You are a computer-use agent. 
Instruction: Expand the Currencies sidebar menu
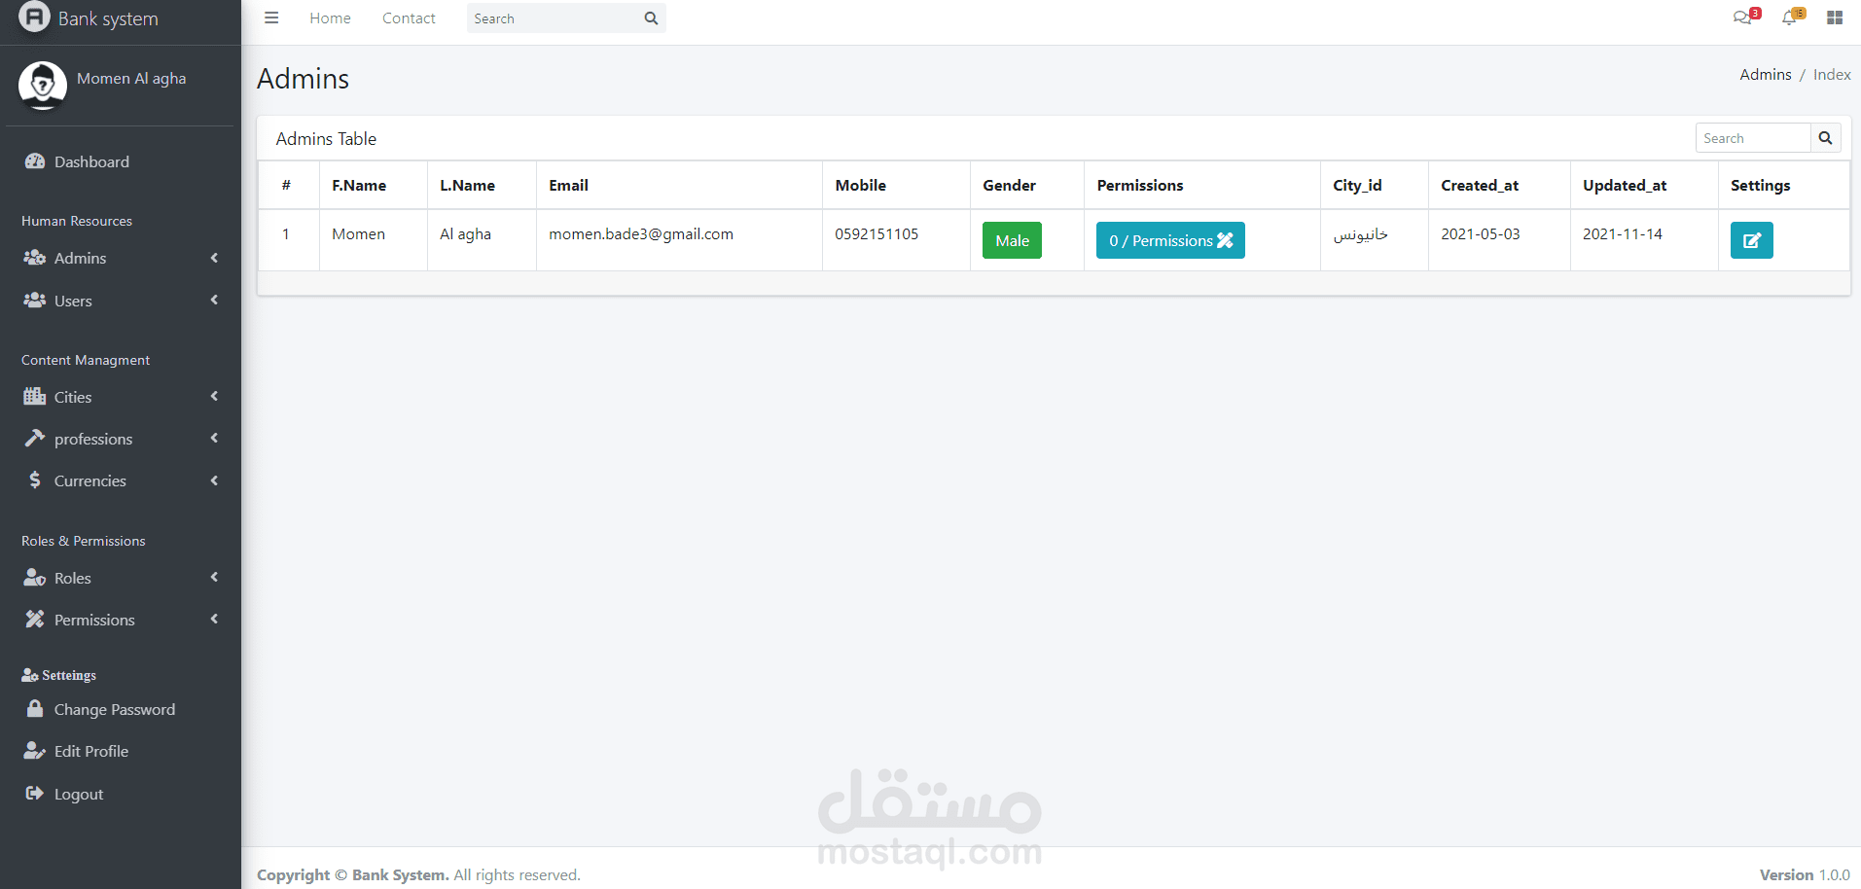(x=121, y=480)
